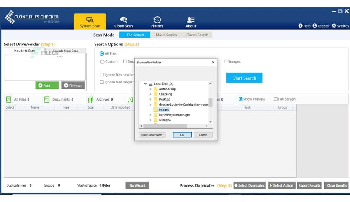350x202 pixels.
Task: Close the Browse For Folder dialog
Action: click(213, 62)
